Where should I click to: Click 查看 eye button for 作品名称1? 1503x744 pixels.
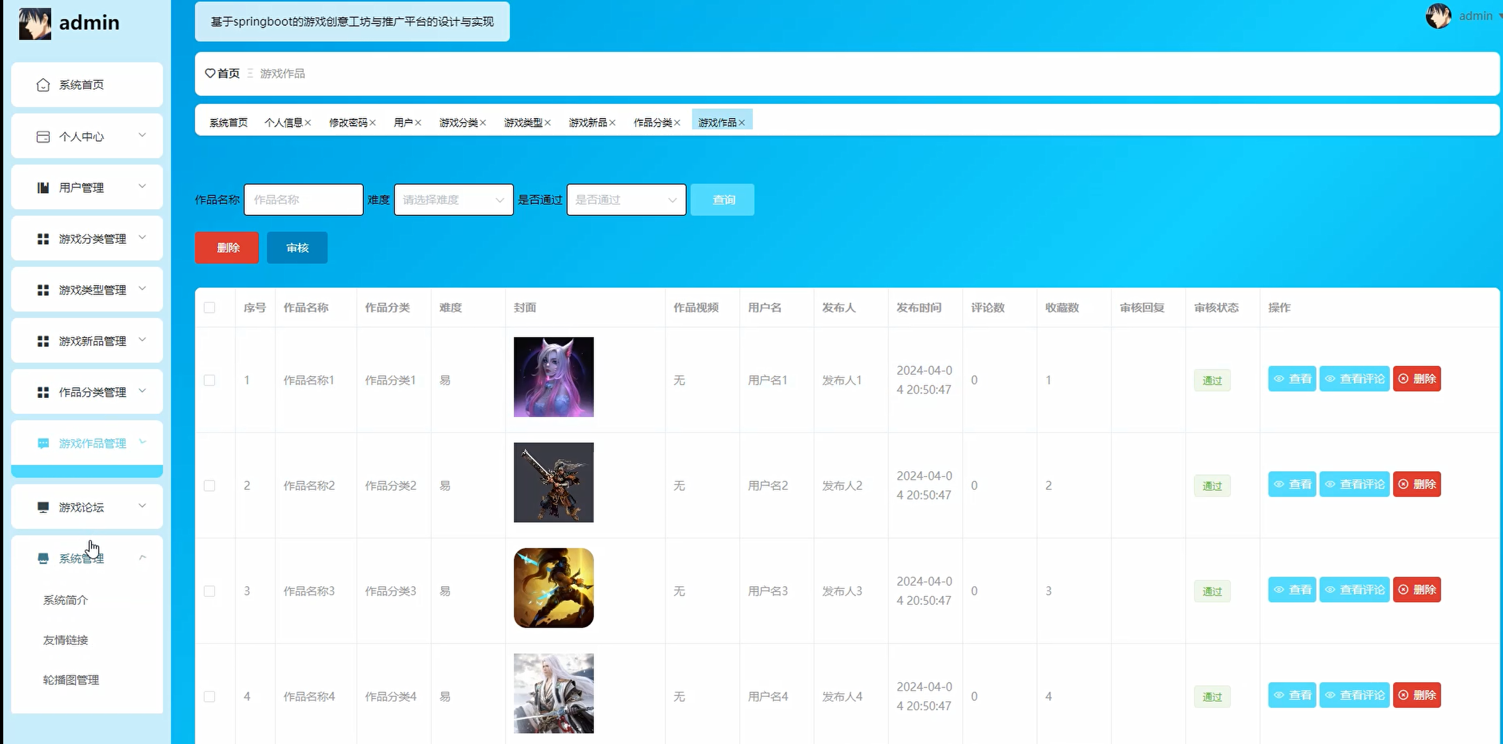(1292, 379)
